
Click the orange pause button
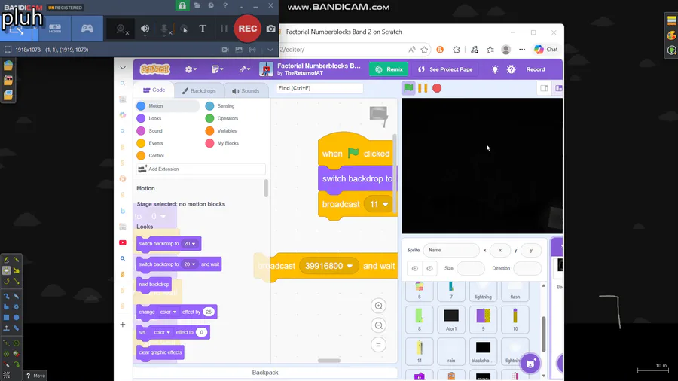[423, 88]
